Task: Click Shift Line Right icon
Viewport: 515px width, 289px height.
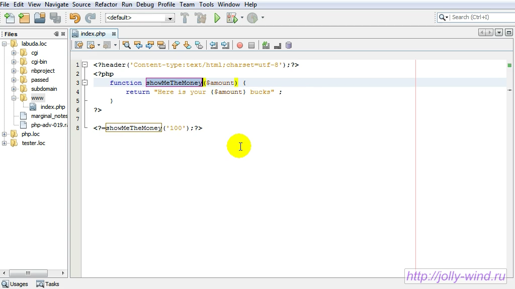Action: (225, 45)
